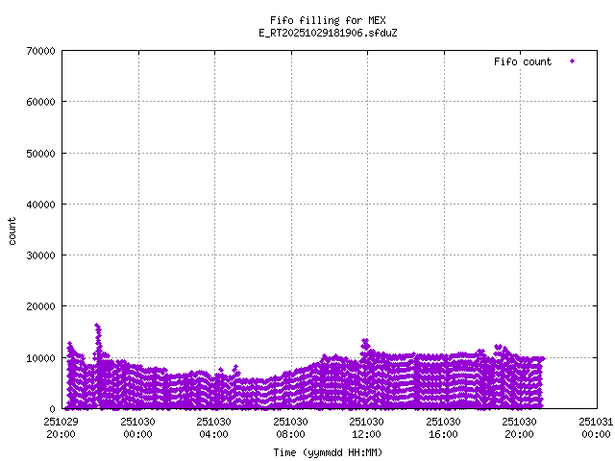Click the 20000 y-axis tick label
The image size is (615, 461).
[37, 306]
